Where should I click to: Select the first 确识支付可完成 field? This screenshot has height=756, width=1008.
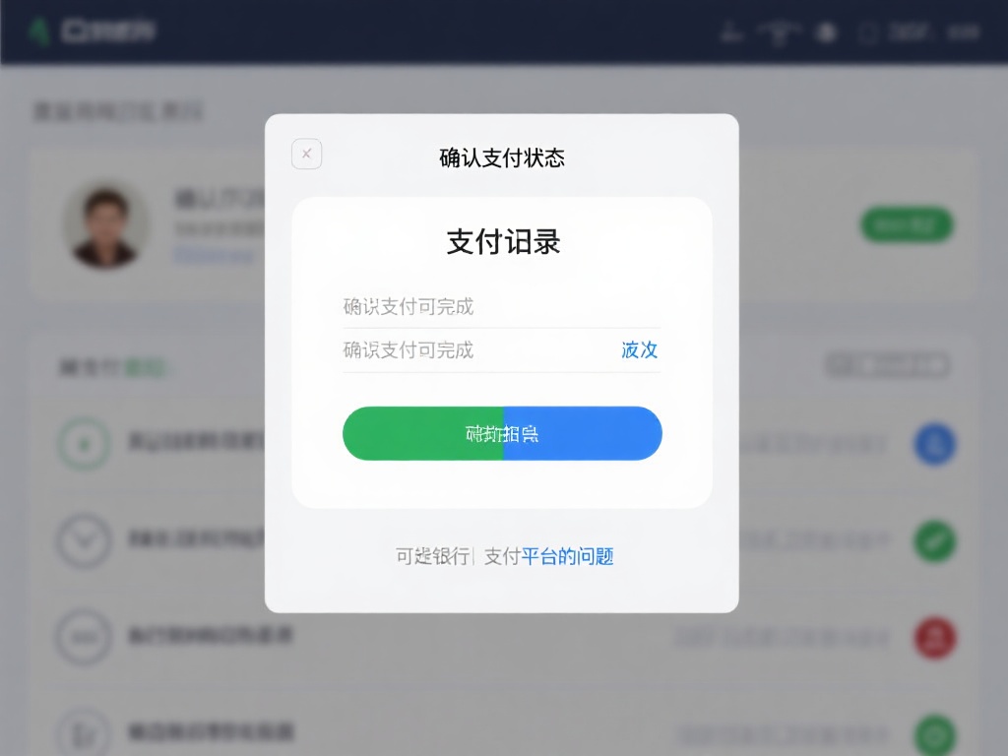(501, 307)
